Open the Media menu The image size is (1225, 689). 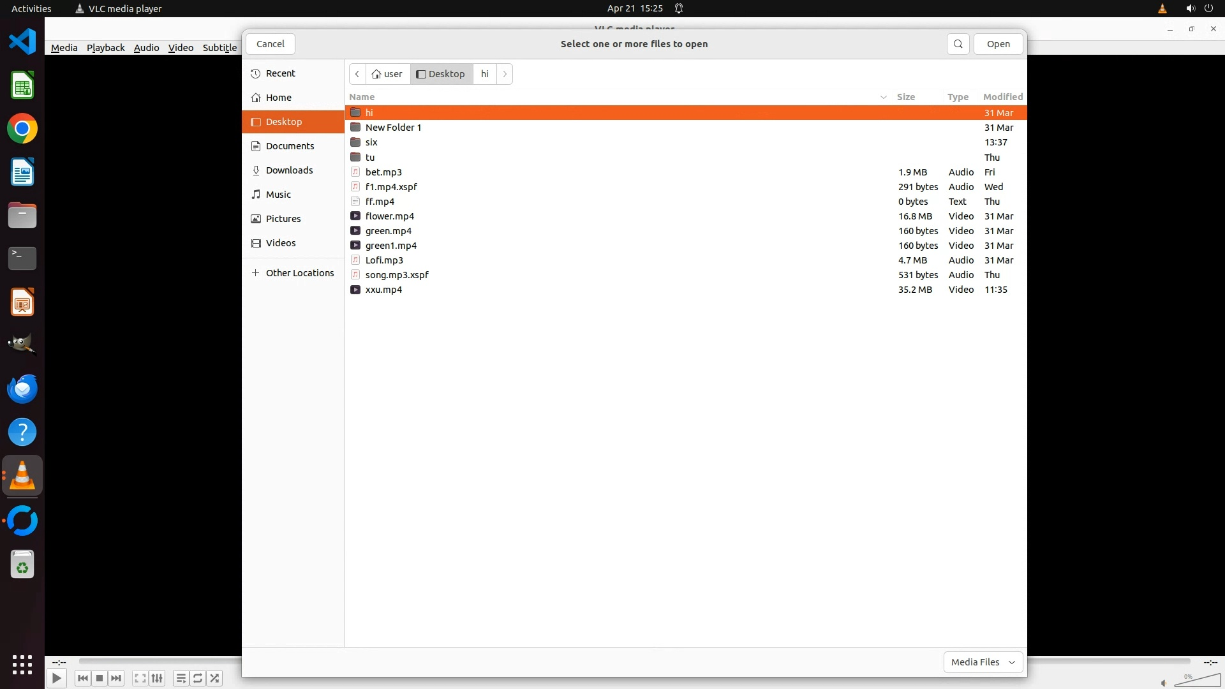[64, 48]
